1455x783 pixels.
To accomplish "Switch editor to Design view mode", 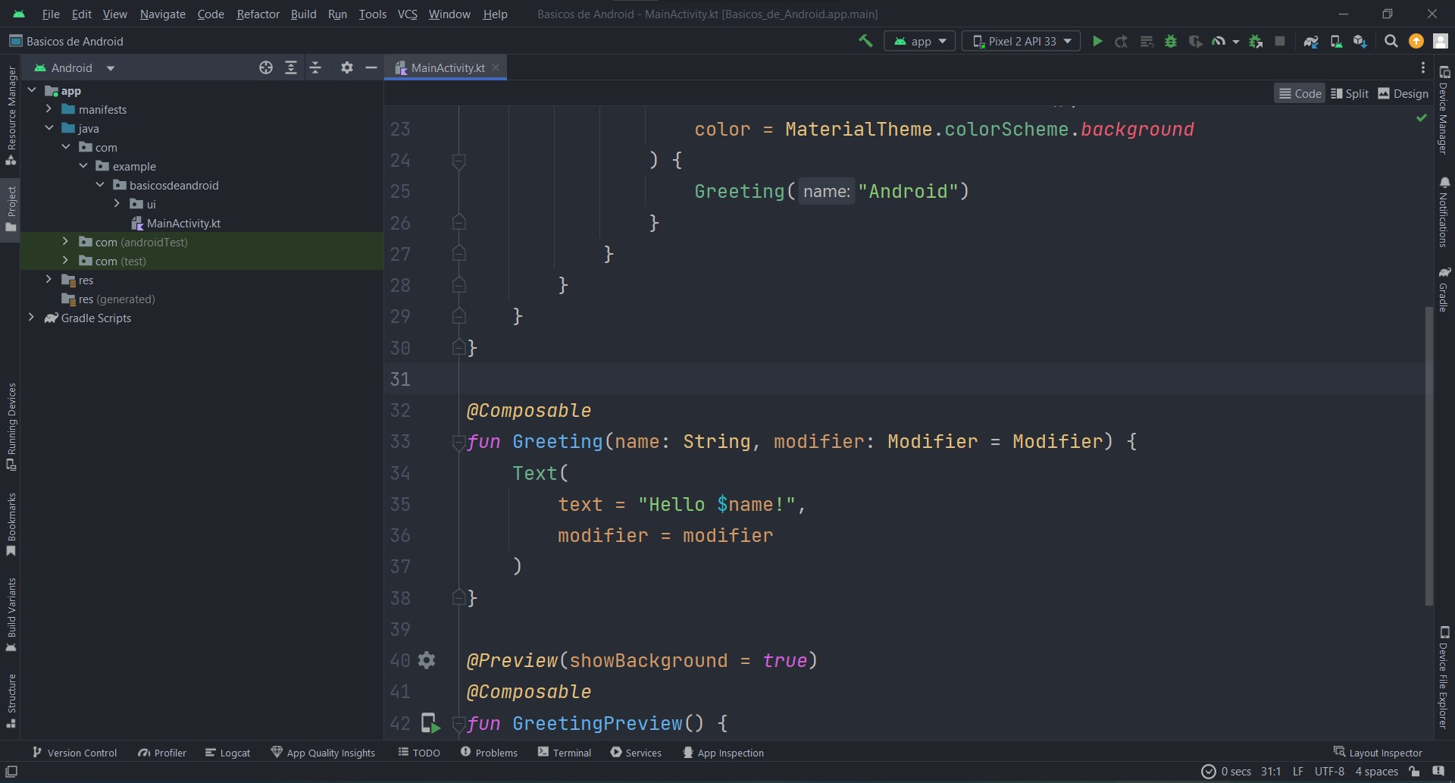I will [x=1402, y=93].
